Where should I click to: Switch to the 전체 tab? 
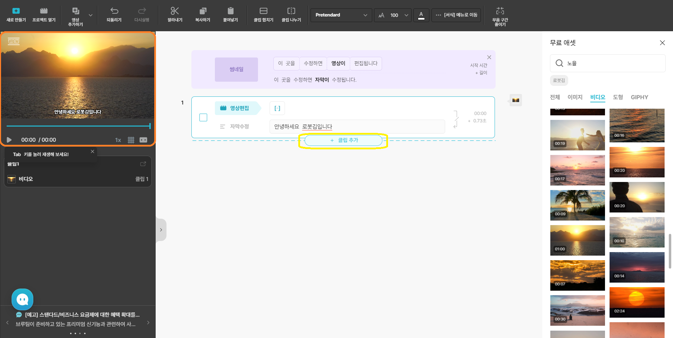(555, 97)
